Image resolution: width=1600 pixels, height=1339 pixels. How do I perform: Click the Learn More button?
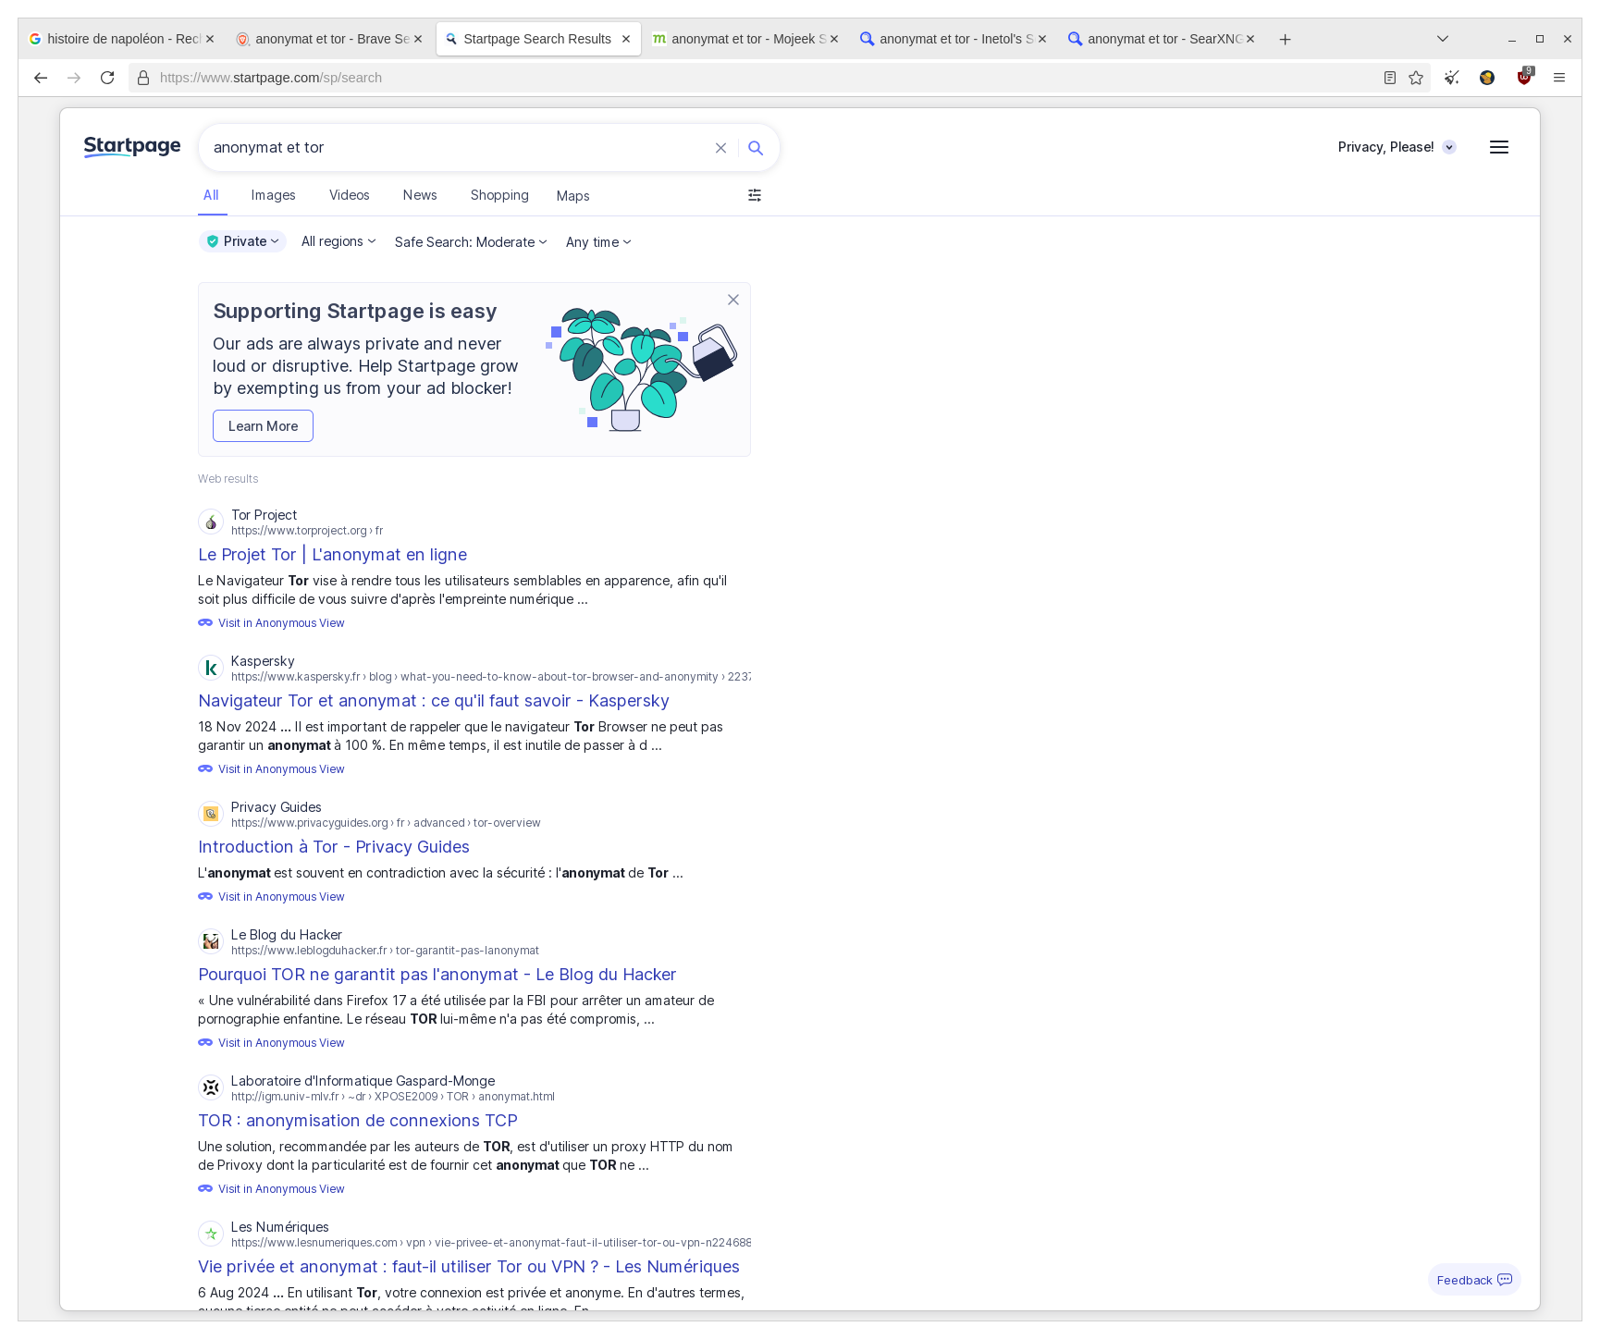point(263,425)
